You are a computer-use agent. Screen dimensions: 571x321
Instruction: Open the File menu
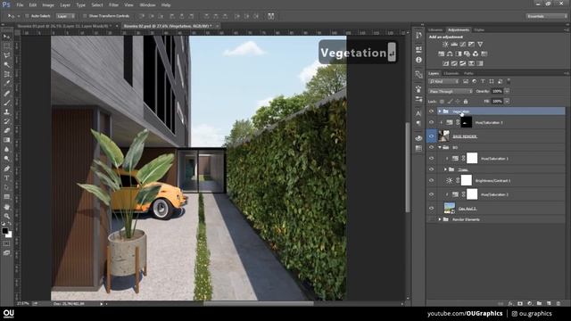coord(20,5)
